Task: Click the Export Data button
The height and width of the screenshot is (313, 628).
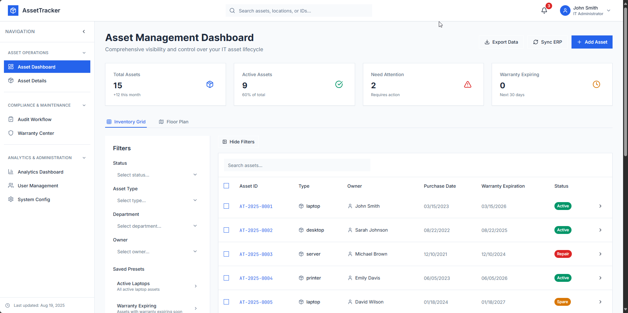Action: tap(501, 42)
